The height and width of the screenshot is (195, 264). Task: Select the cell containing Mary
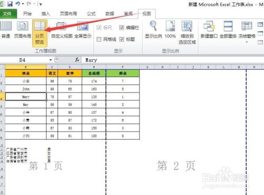26,97
